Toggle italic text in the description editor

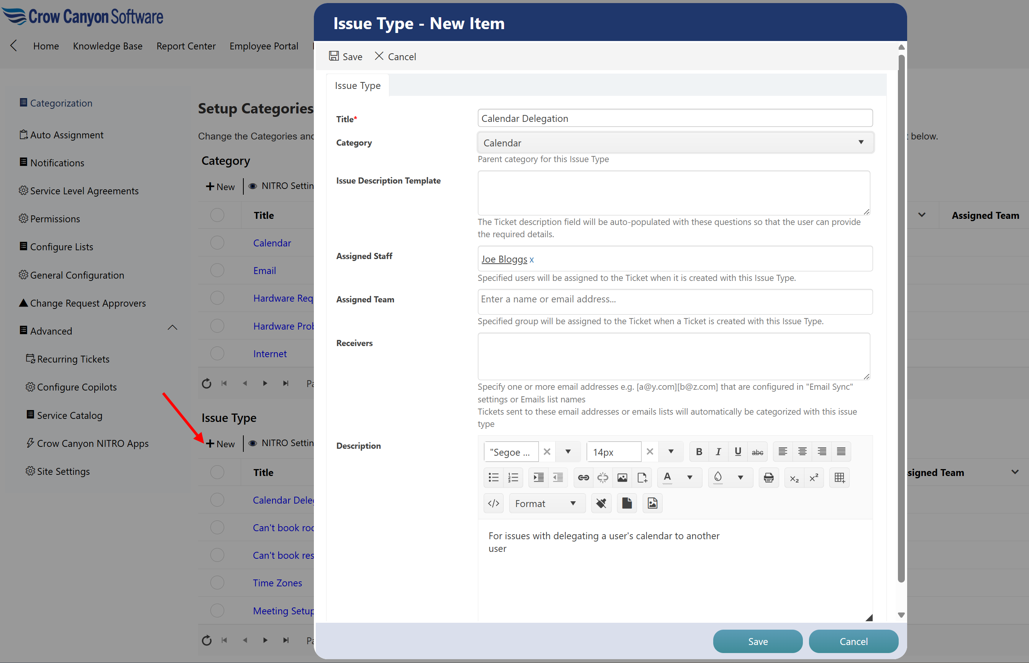click(x=718, y=451)
